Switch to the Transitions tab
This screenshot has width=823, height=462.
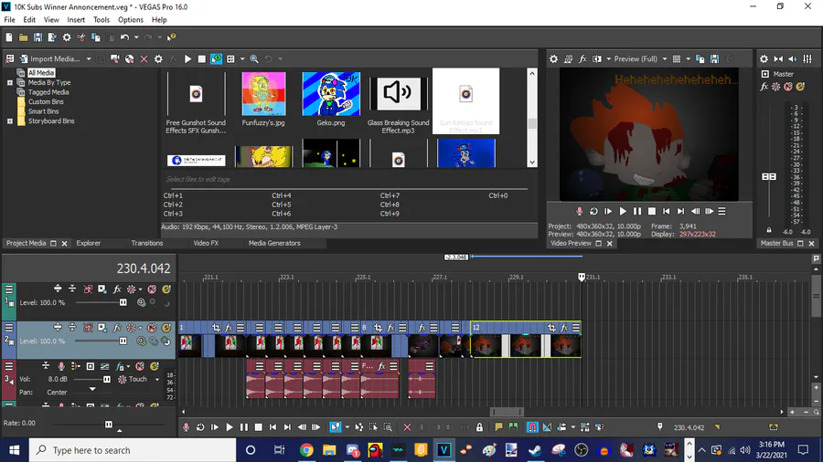(x=147, y=243)
